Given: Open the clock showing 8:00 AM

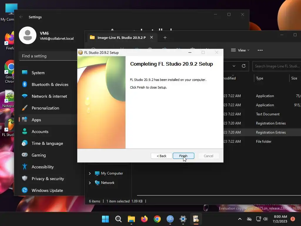Looking at the screenshot, I should point(280,219).
